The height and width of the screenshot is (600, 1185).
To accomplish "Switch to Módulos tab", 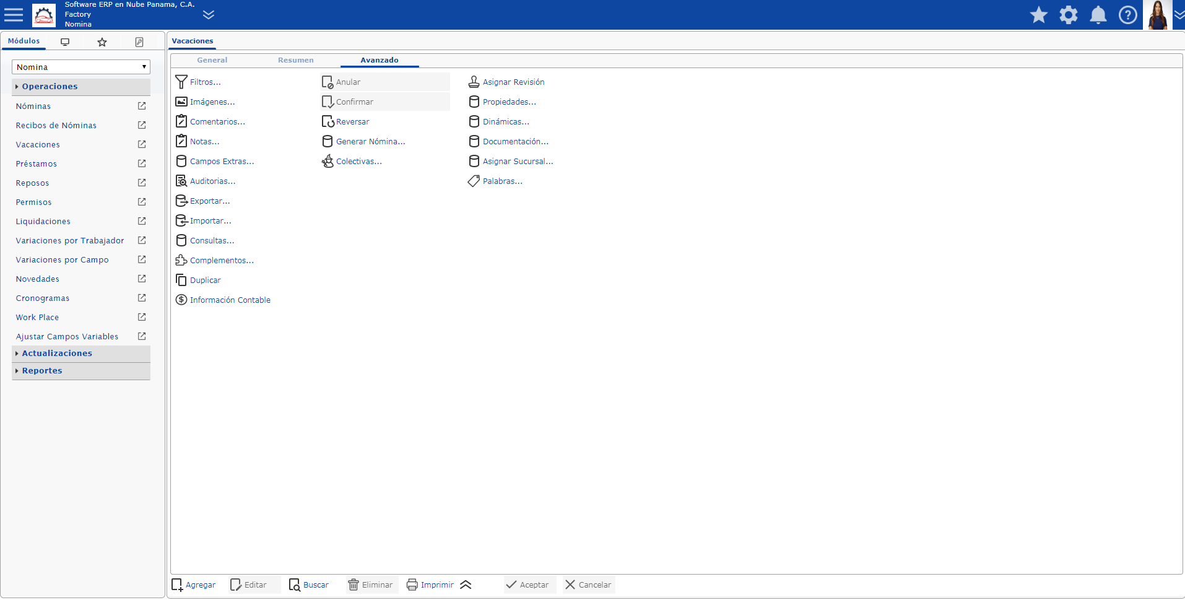I will pyautogui.click(x=24, y=41).
